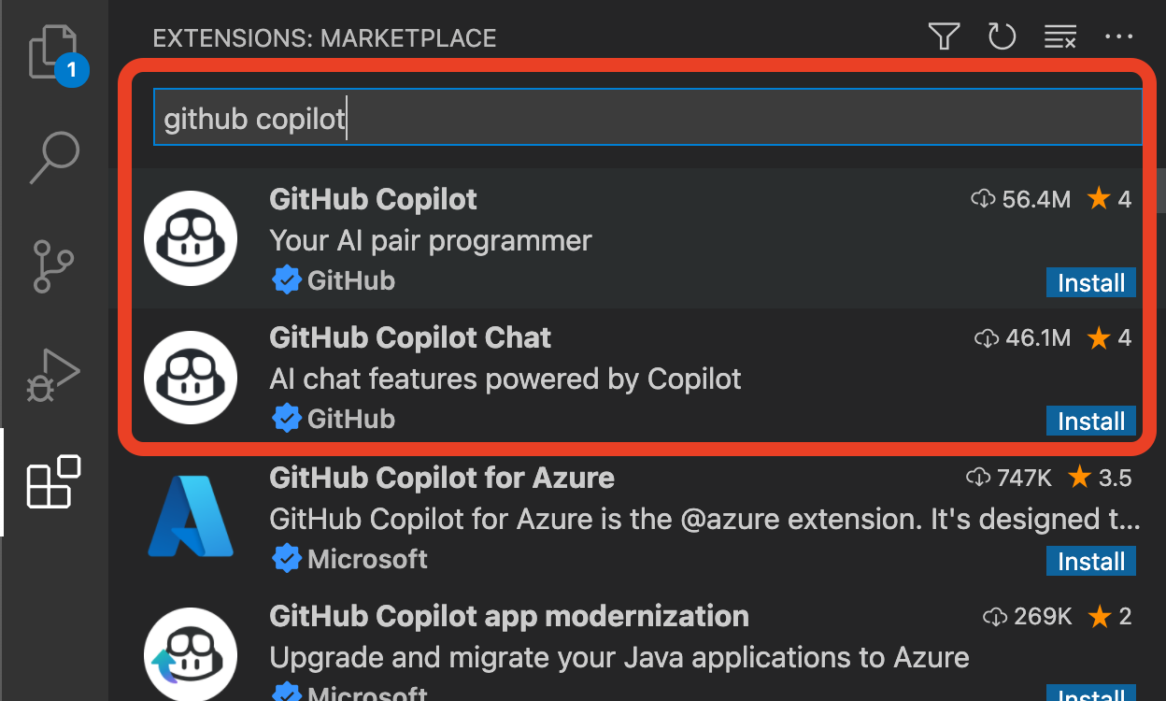
Task: Open the GitHub Copilot Chat listing
Action: point(410,337)
